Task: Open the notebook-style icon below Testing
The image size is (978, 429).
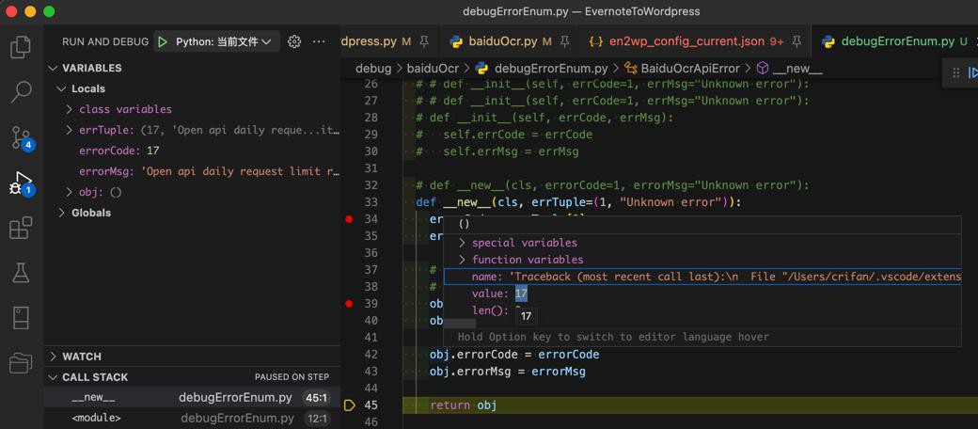Action: coord(21,317)
